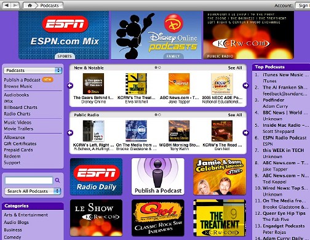Click the Podcasts breadcrumb in navigation bar
Image resolution: width=310 pixels, height=240 pixels.
[49, 6]
